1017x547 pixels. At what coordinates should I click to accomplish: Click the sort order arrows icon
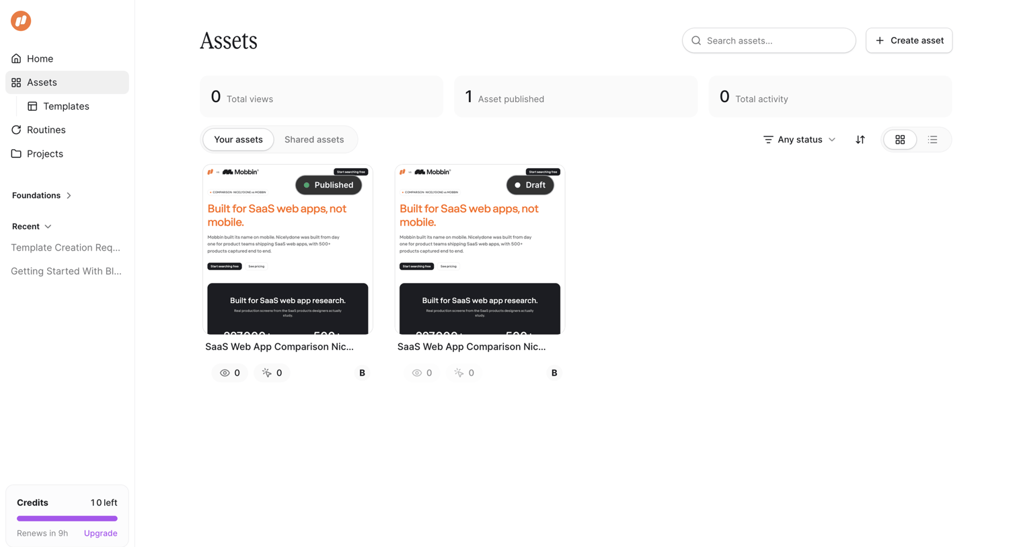(x=860, y=140)
